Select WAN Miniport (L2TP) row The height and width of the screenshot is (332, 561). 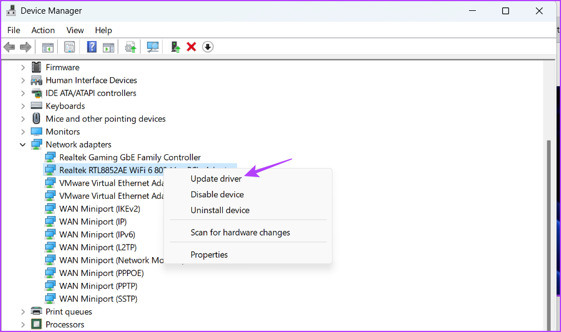pyautogui.click(x=98, y=247)
